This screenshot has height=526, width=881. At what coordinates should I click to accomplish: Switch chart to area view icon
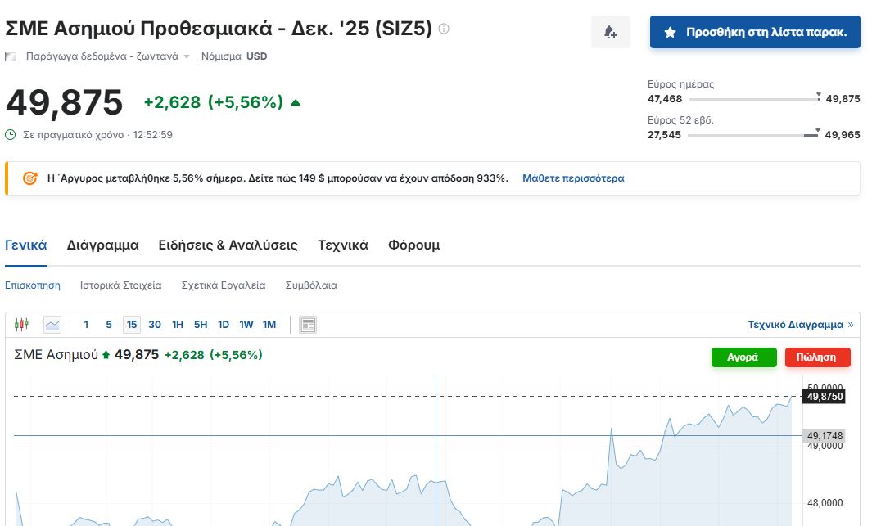pos(52,325)
